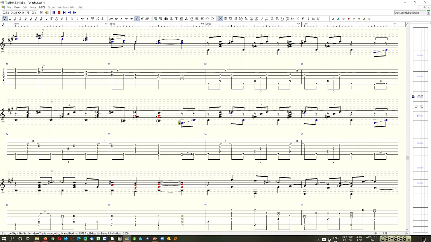The width and height of the screenshot is (431, 242).
Task: Apply the Slide (Sl) effect
Action: (x=236, y=19)
